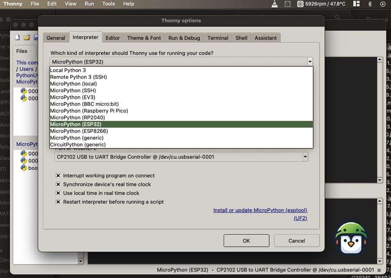Image resolution: width=391 pixels, height=278 pixels.
Task: Switch to the Interpreter tab
Action: coord(86,37)
